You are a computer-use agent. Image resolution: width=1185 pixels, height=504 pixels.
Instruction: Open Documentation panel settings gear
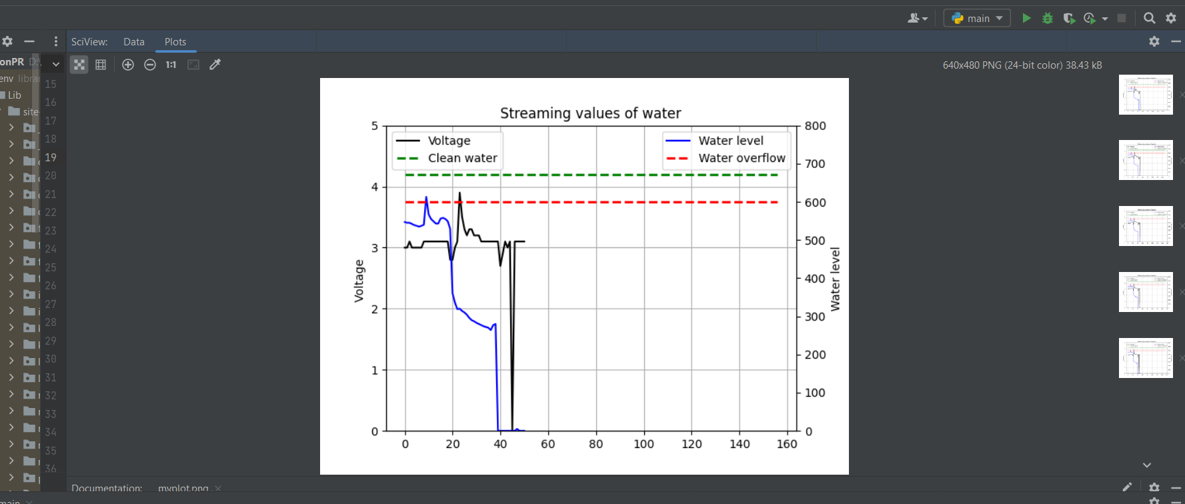pyautogui.click(x=1154, y=487)
